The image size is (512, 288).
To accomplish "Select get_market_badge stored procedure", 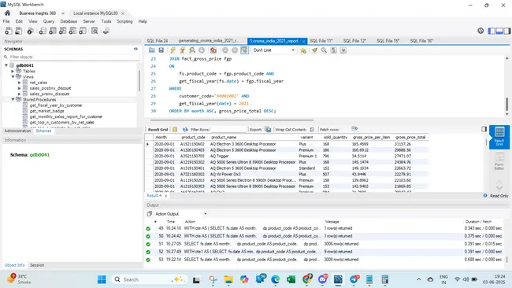I will pyautogui.click(x=46, y=111).
